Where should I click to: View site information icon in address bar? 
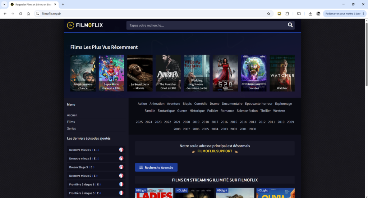[37, 14]
